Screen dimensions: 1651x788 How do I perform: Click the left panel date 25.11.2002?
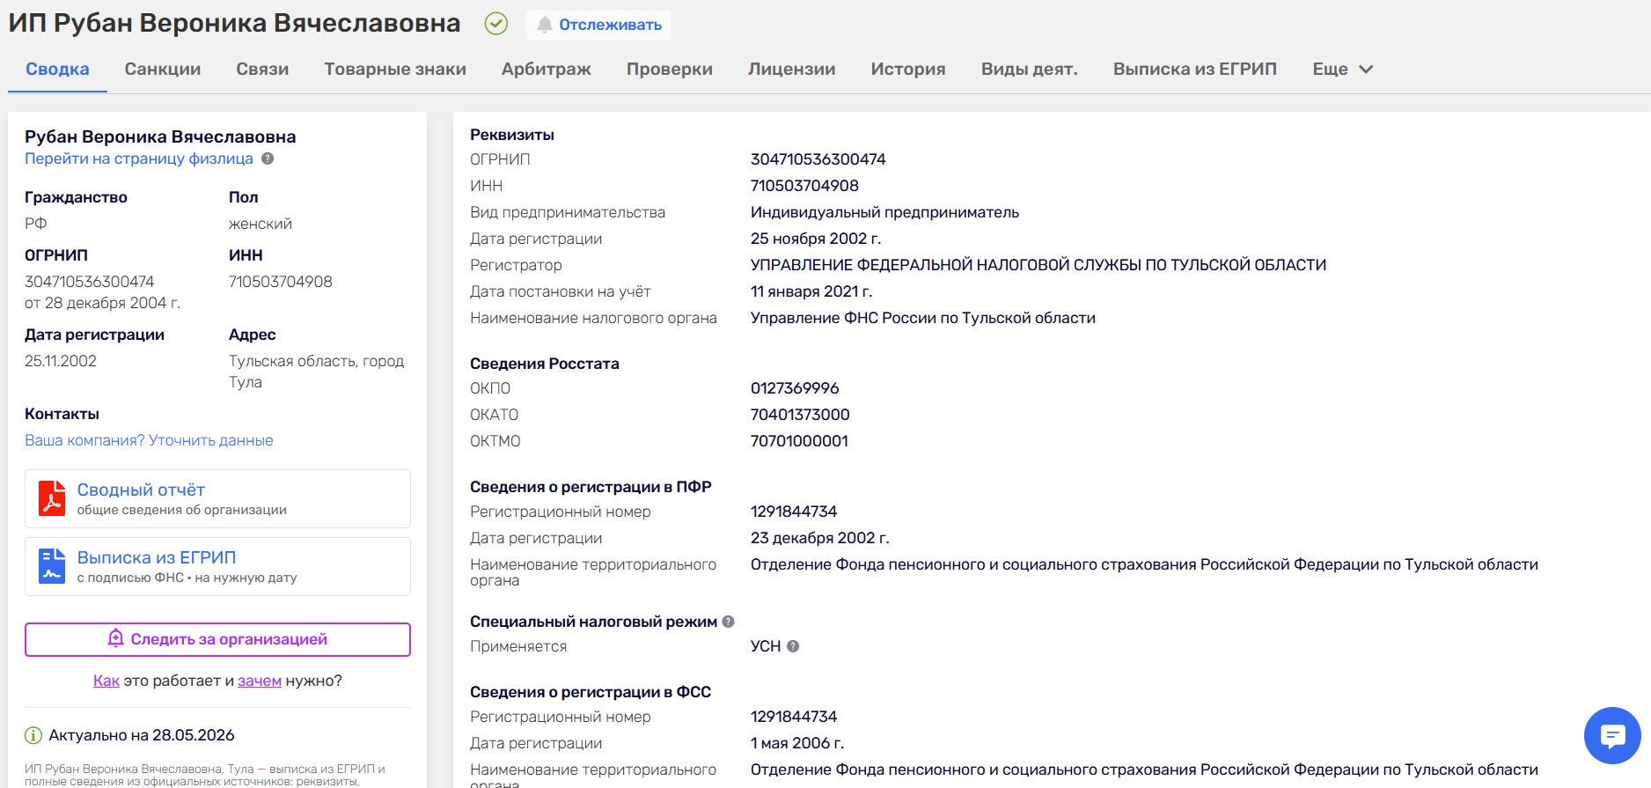tap(61, 361)
